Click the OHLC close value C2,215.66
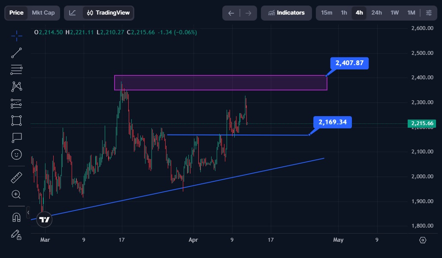Image resolution: width=442 pixels, height=258 pixels. point(141,33)
